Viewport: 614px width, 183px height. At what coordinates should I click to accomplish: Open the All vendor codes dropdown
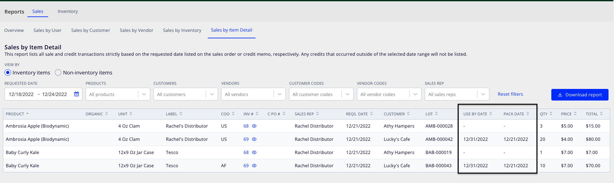click(389, 94)
